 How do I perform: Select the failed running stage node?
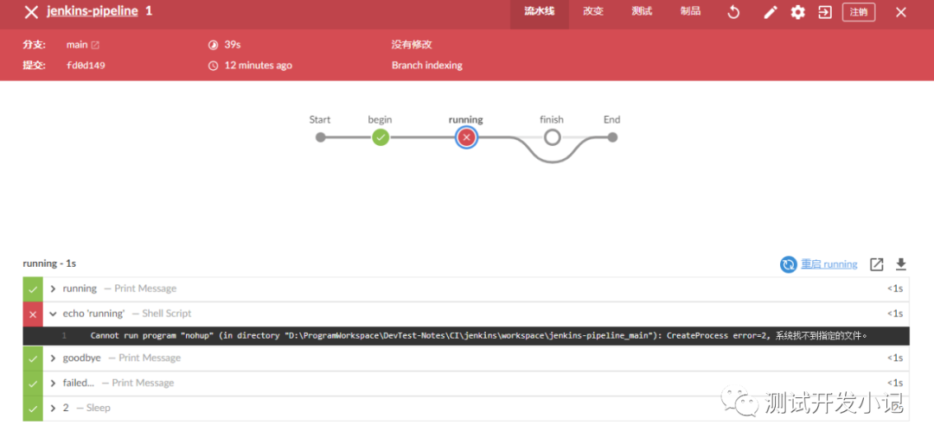pos(466,137)
